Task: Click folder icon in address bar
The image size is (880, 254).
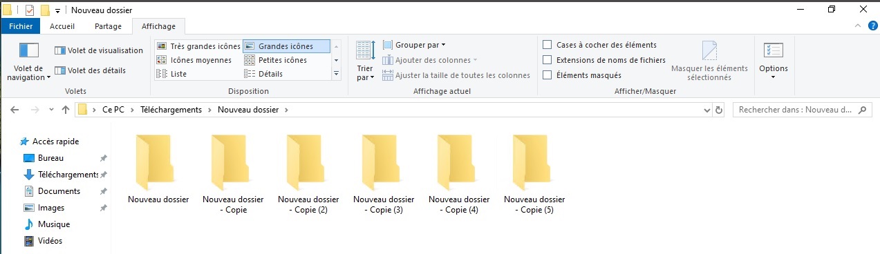Action: click(x=82, y=110)
